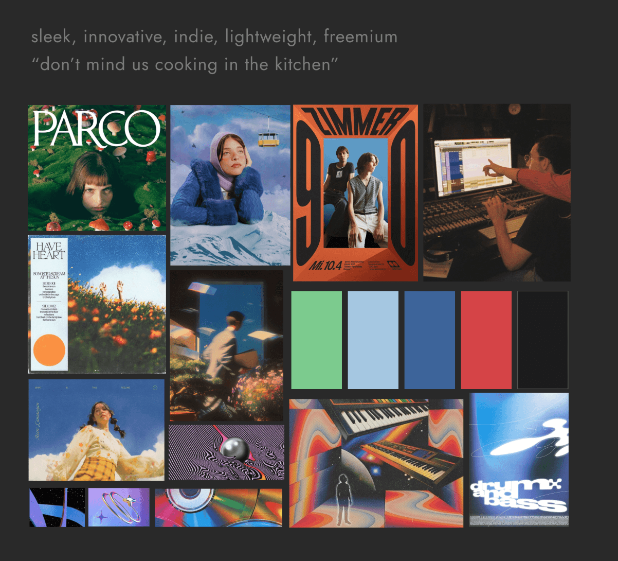Click the "HAVE HEART" album title text
The width and height of the screenshot is (618, 561).
click(49, 251)
